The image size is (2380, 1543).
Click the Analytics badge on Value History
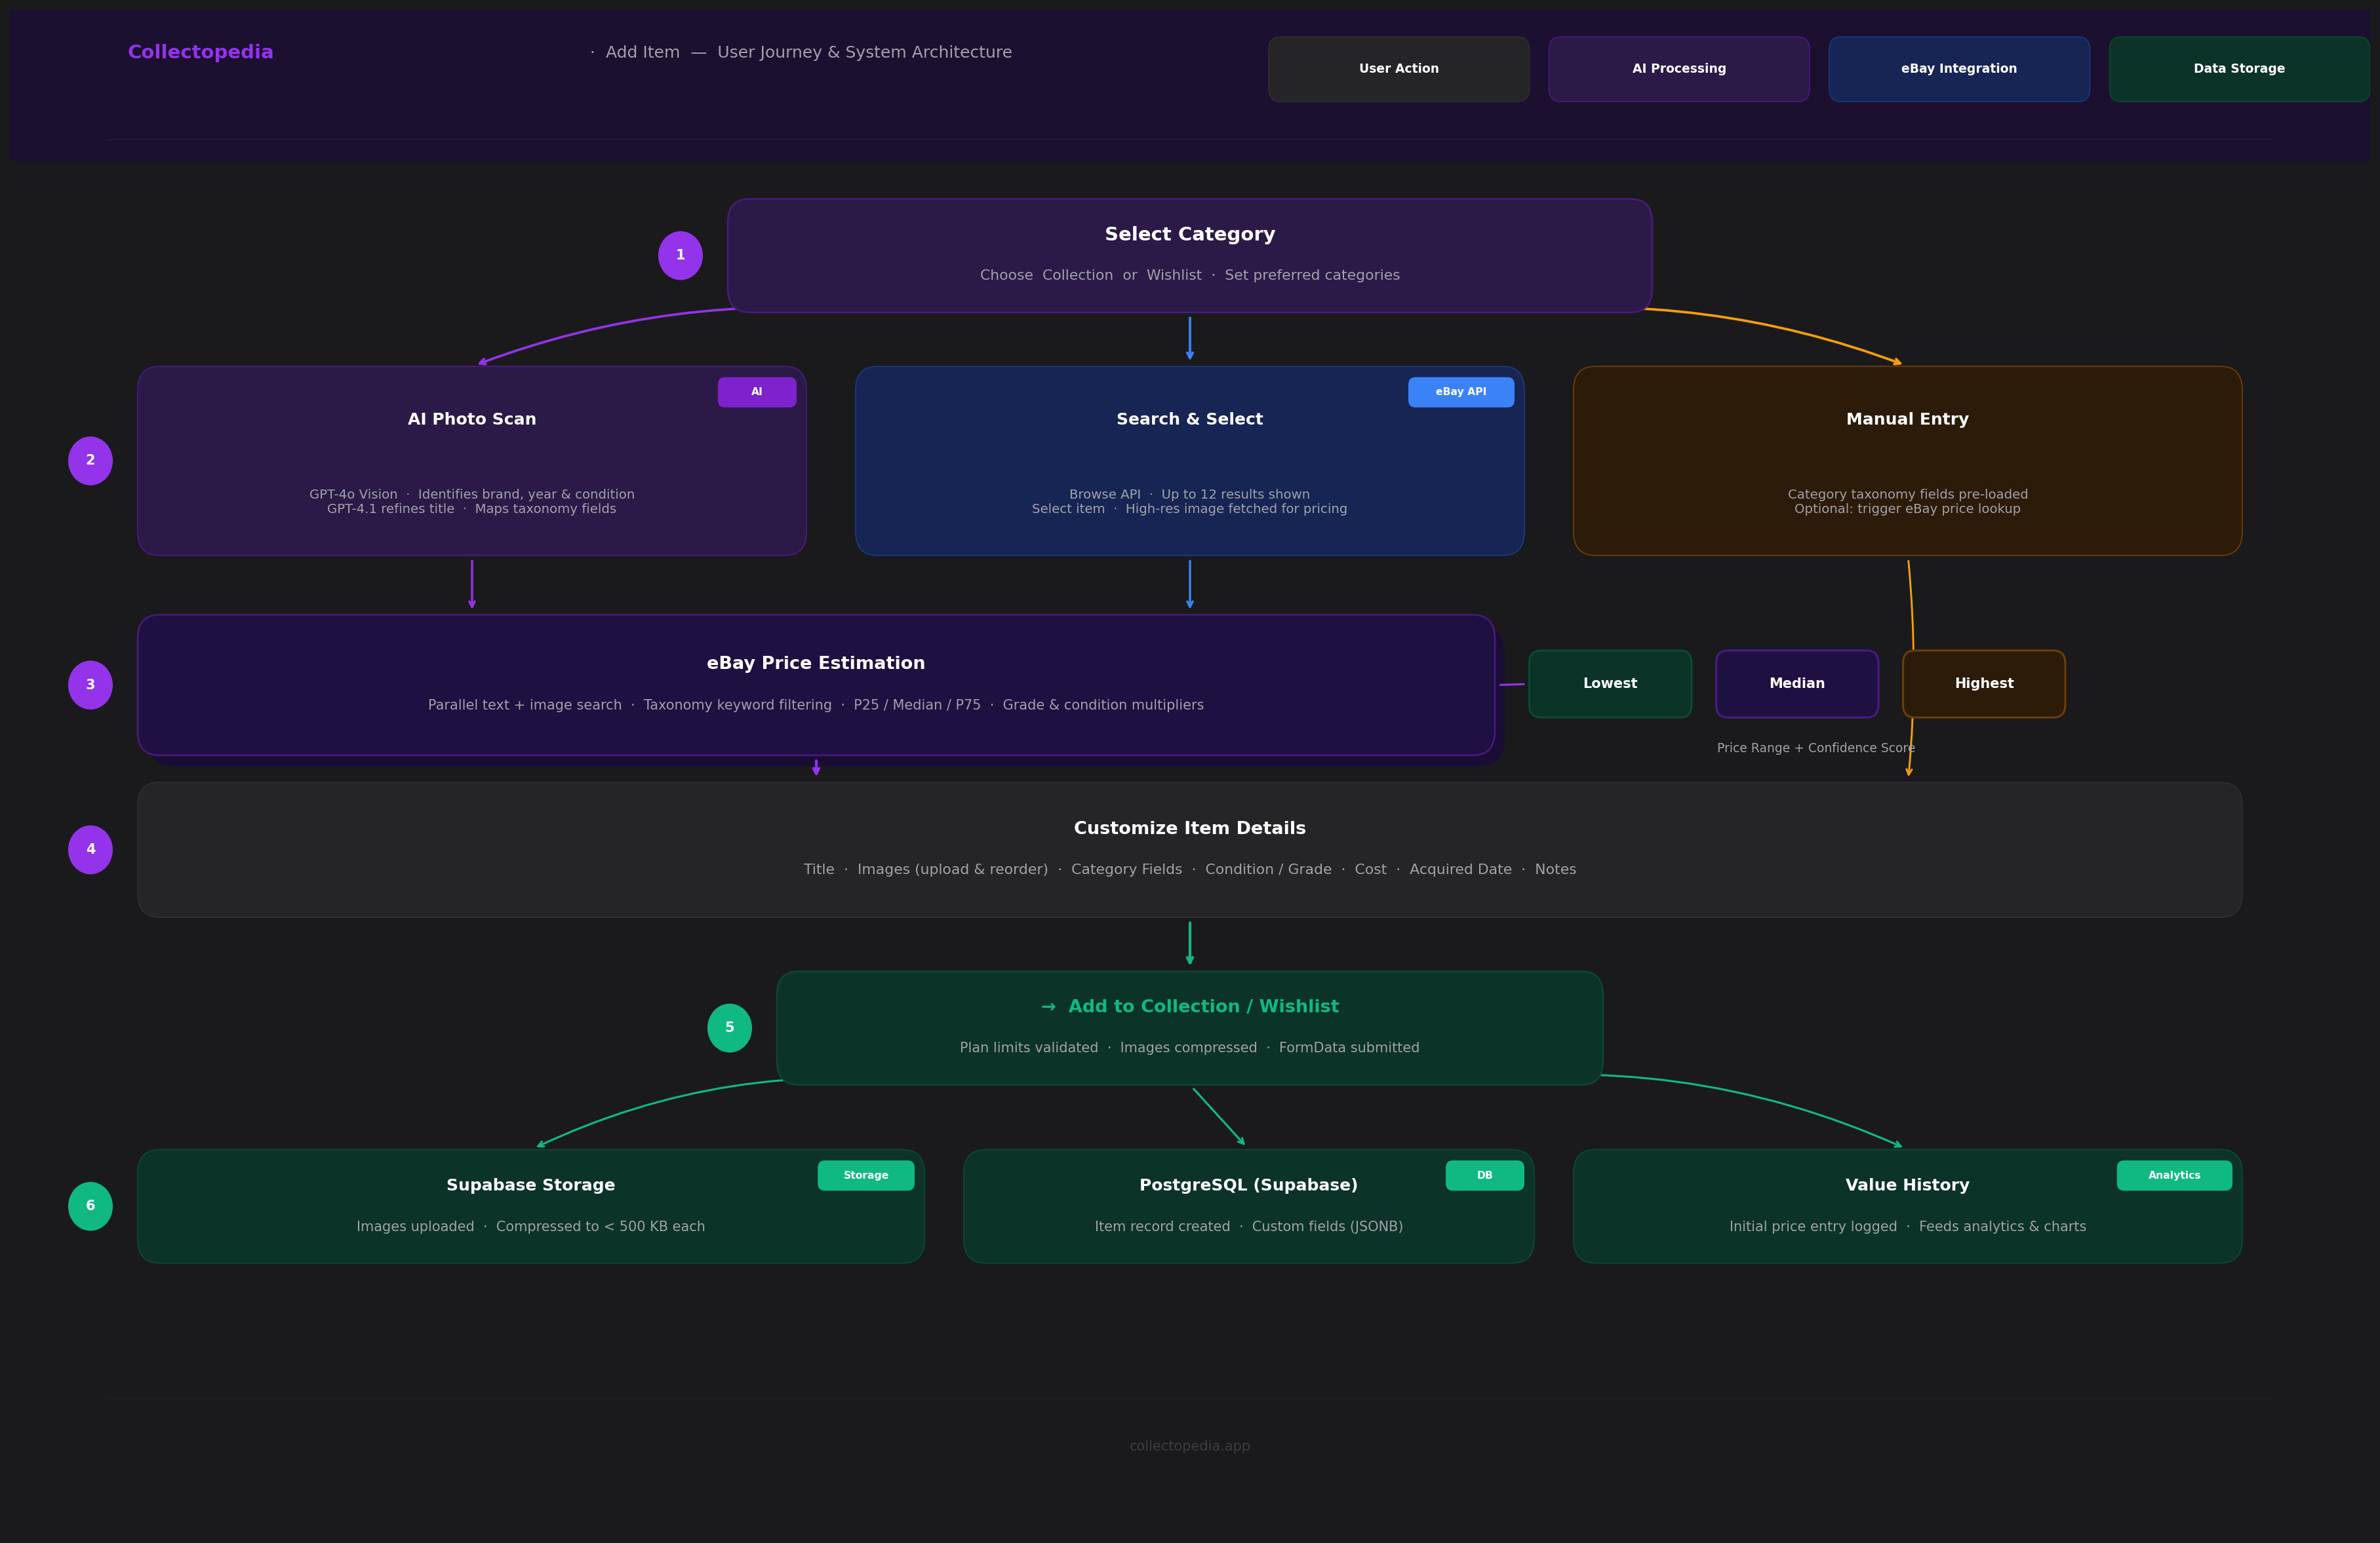[2174, 1175]
